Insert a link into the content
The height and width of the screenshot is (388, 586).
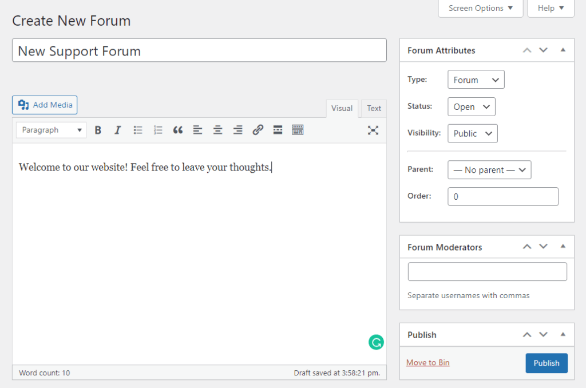[x=258, y=130]
